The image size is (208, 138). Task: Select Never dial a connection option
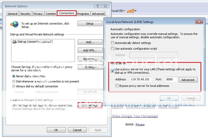(14, 76)
